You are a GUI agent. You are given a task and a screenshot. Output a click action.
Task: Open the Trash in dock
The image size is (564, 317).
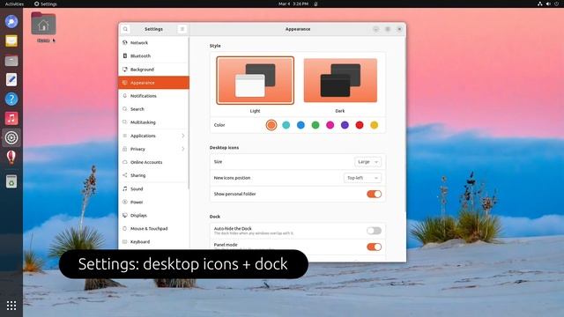click(x=11, y=181)
